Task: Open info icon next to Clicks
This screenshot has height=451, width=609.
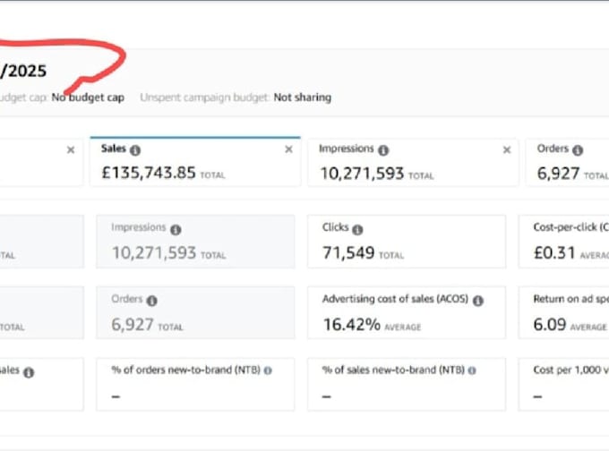Action: click(x=357, y=230)
